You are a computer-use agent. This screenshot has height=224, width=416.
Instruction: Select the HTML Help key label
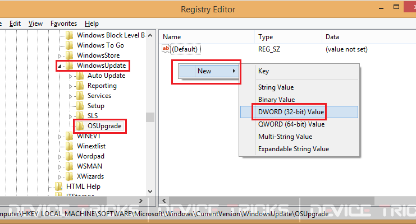click(83, 186)
